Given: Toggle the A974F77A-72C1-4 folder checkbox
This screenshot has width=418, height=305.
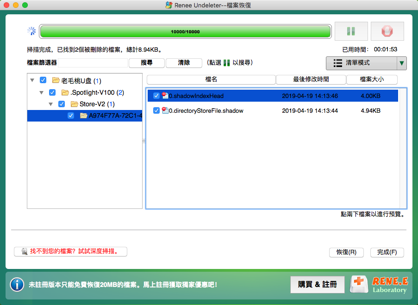Looking at the screenshot, I should 71,116.
